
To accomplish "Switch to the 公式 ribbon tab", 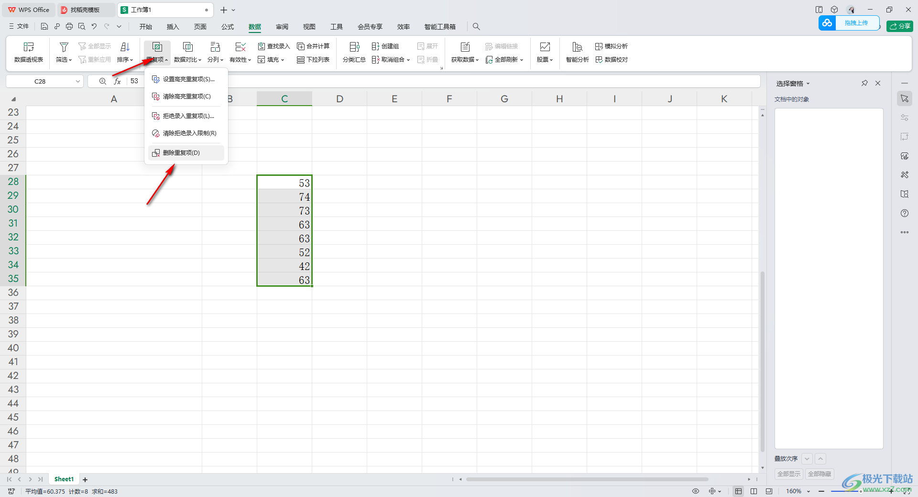I will (x=228, y=27).
